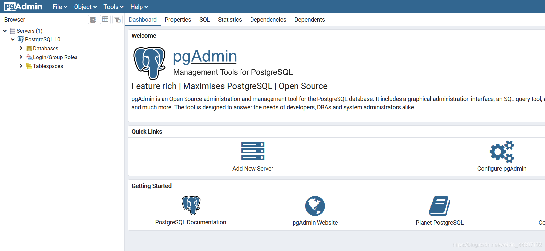Click the pgAdmin Website globe icon

[315, 206]
